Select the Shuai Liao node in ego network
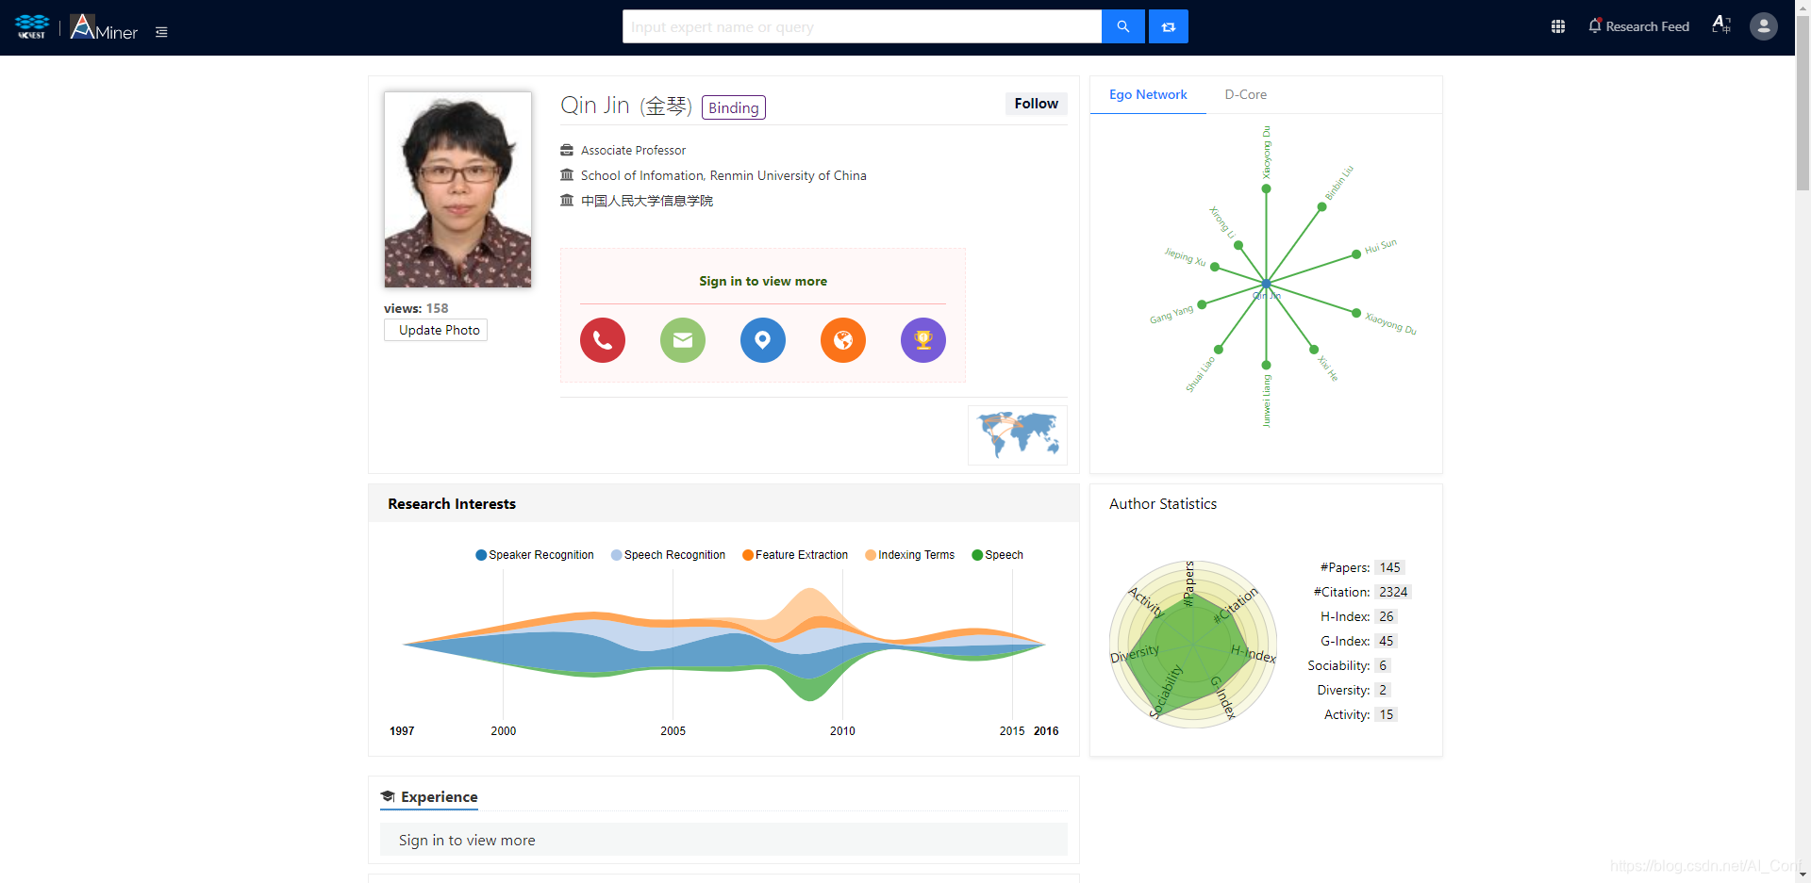This screenshot has height=883, width=1811. tap(1219, 350)
